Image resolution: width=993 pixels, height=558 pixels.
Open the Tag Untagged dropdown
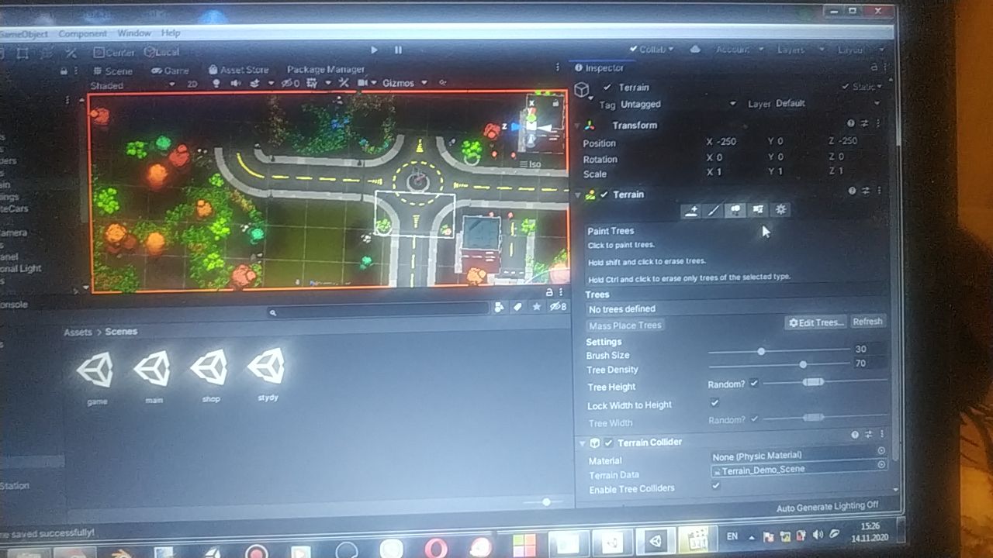680,104
